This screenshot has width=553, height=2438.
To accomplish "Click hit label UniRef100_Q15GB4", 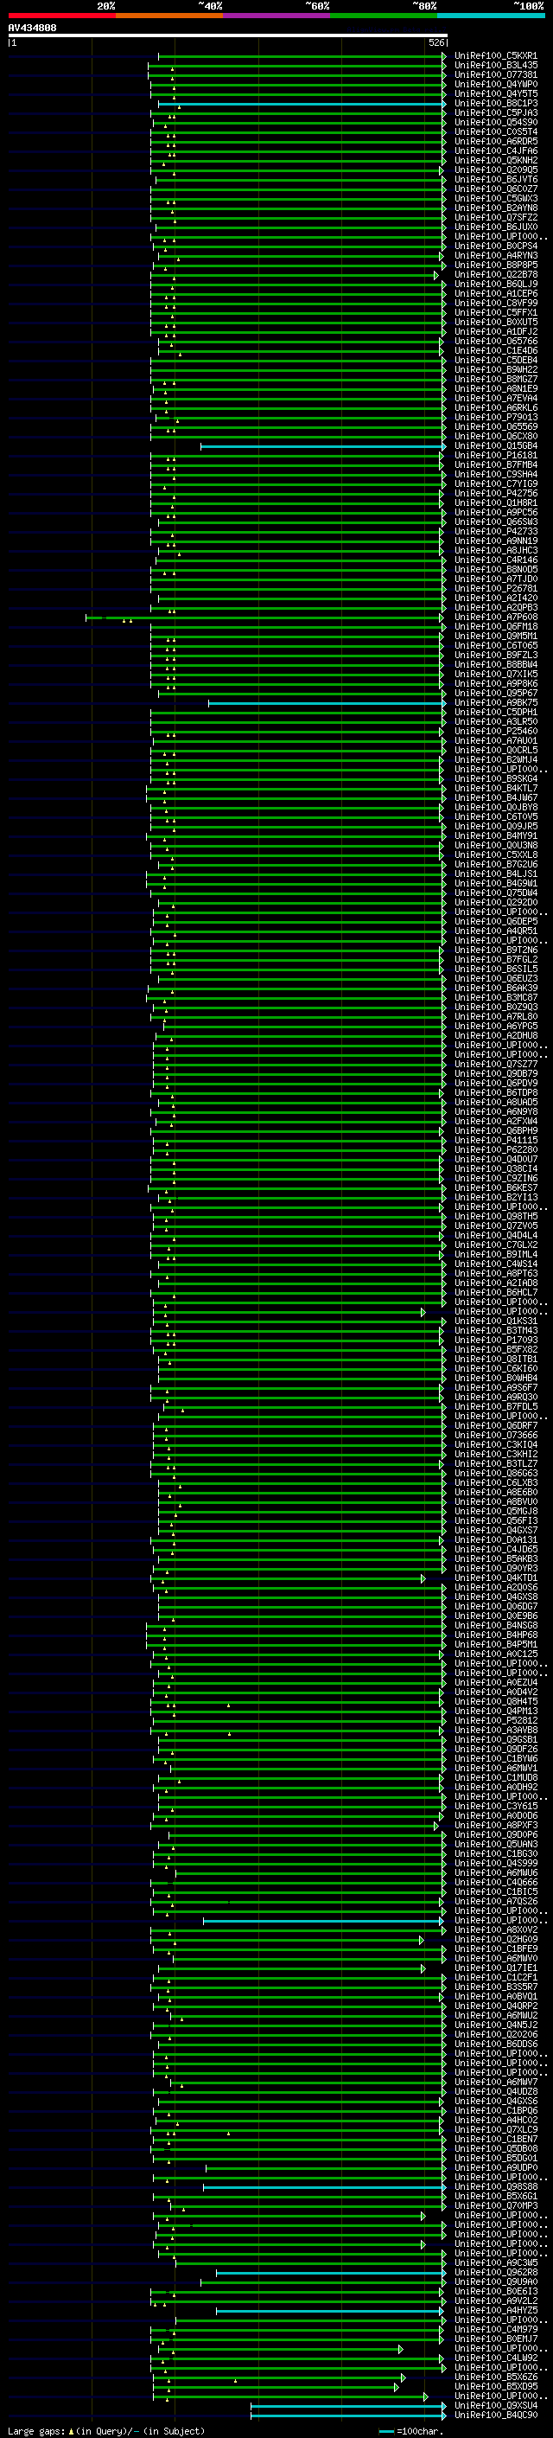I will (496, 445).
